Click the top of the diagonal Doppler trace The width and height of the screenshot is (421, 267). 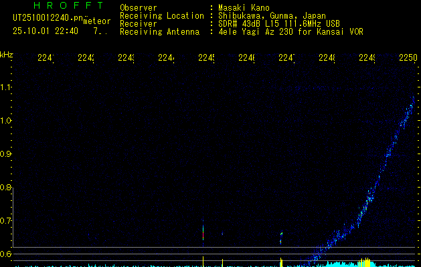(412, 100)
